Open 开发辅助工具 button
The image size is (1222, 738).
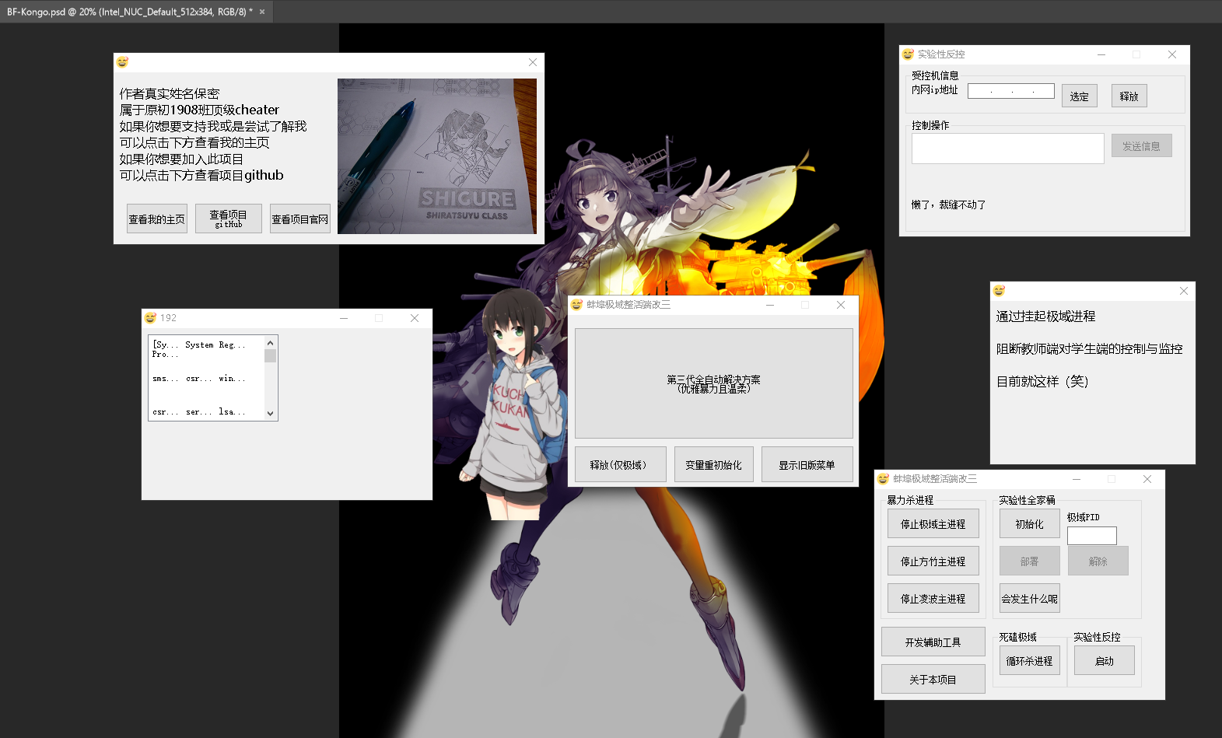click(933, 642)
